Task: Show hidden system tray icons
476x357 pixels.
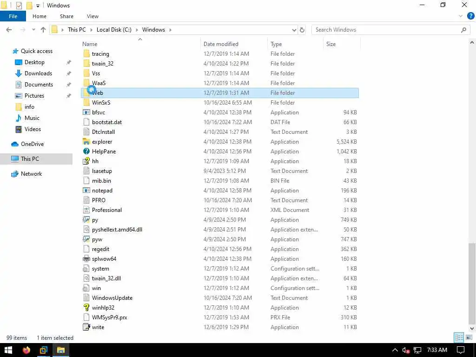Action: pyautogui.click(x=395, y=350)
